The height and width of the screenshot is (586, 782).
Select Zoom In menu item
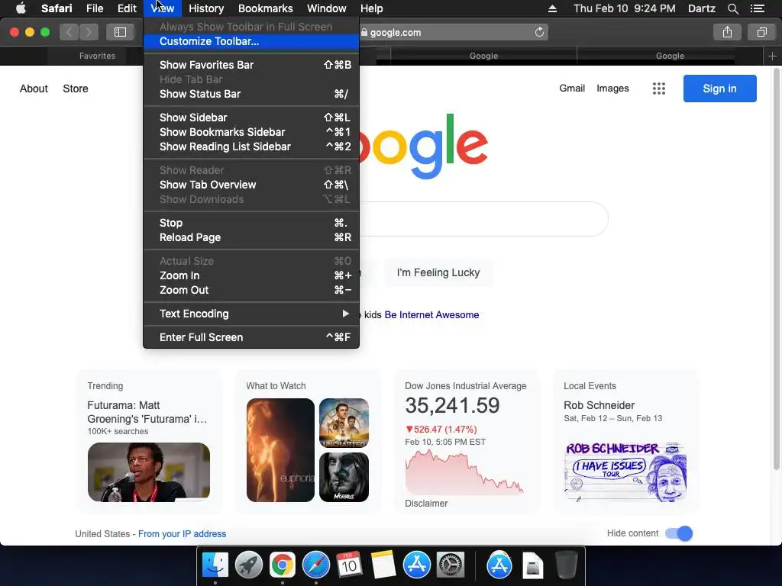click(251, 275)
